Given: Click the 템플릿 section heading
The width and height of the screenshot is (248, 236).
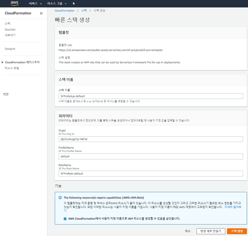Looking at the screenshot, I should pyautogui.click(x=64, y=33).
